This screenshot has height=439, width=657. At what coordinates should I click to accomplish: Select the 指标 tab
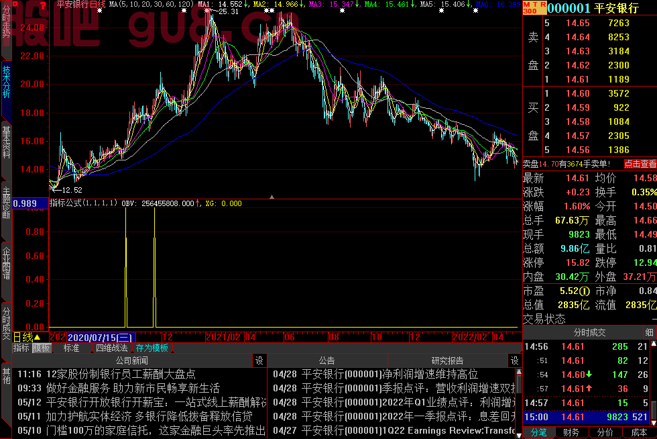(x=21, y=348)
